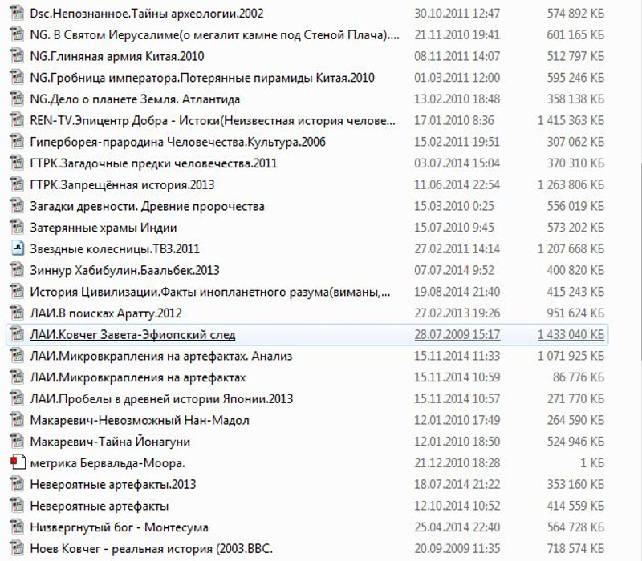Image resolution: width=642 pixels, height=561 pixels.
Task: Click date 20.09.2009 11:35
Action: point(457,549)
